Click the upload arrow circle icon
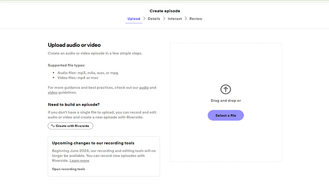Viewport: 329px width, 186px height. tap(225, 89)
